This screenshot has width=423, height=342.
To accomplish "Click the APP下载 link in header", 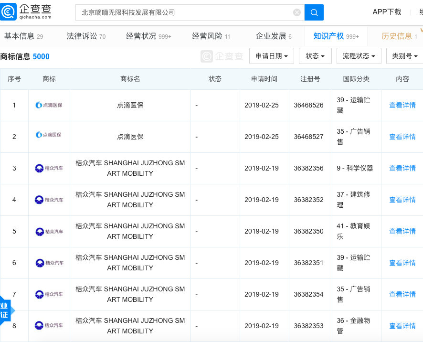I will coord(387,12).
